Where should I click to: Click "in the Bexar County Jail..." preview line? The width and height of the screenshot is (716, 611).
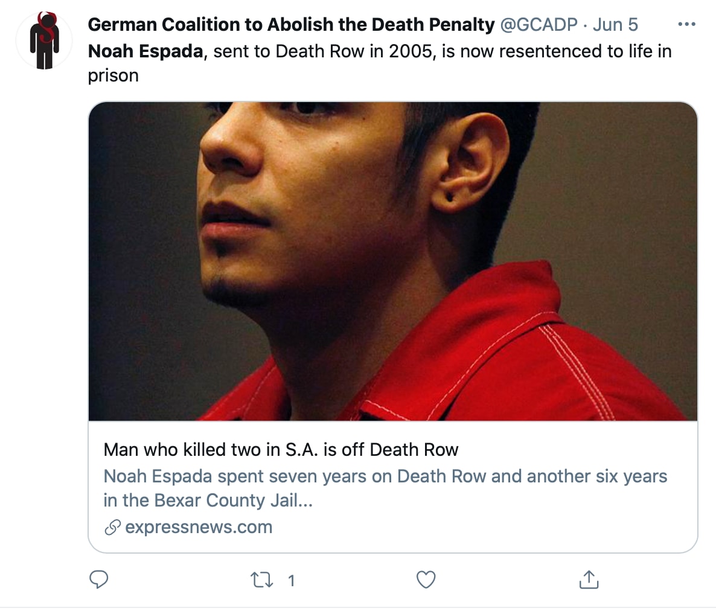(208, 501)
